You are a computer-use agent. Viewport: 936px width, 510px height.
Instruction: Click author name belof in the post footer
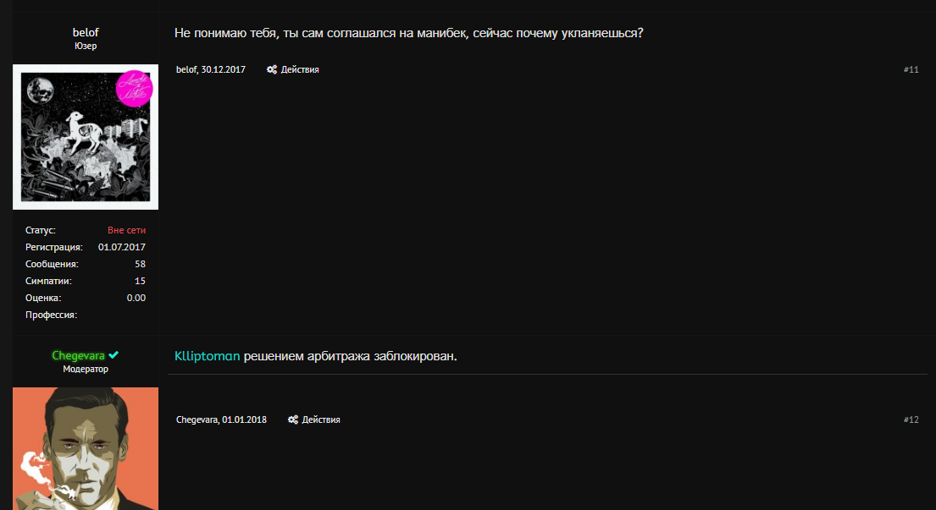[x=186, y=70]
